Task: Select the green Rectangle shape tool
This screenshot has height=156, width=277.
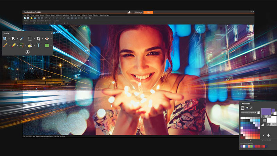Action: [47, 45]
